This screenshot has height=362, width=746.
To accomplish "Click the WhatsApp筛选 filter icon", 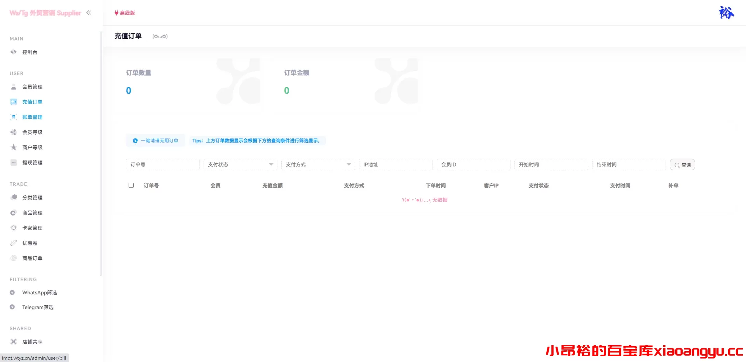I will coord(12,292).
